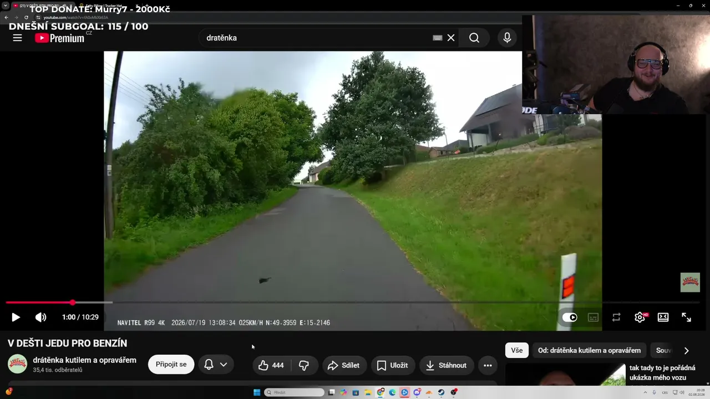This screenshot has height=399, width=710.
Task: Toggle loop playback for the video
Action: (616, 317)
